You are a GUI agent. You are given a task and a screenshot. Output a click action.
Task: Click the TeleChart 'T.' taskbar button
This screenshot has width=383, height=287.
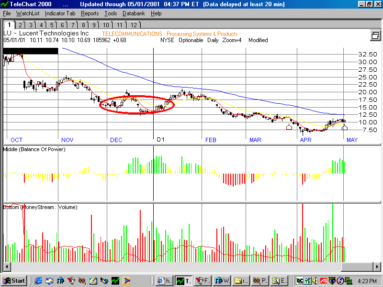click(x=183, y=281)
